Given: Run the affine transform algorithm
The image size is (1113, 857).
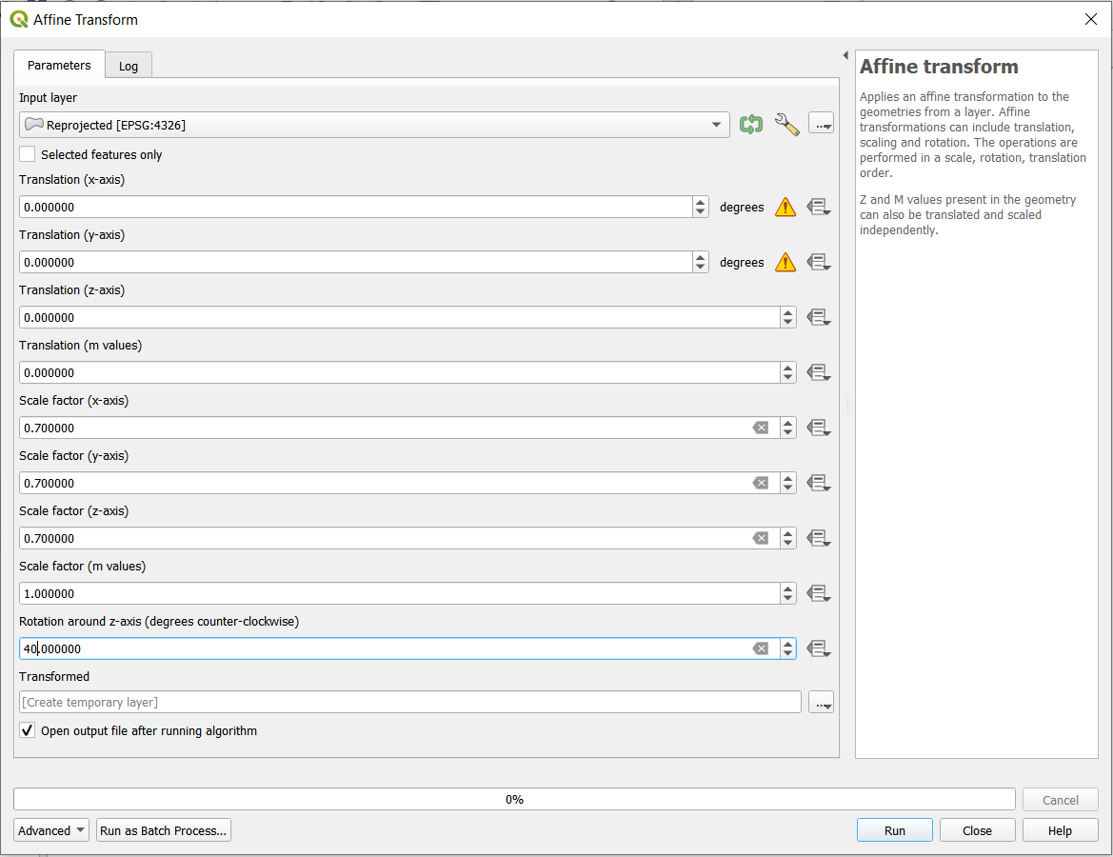Looking at the screenshot, I should click(895, 830).
